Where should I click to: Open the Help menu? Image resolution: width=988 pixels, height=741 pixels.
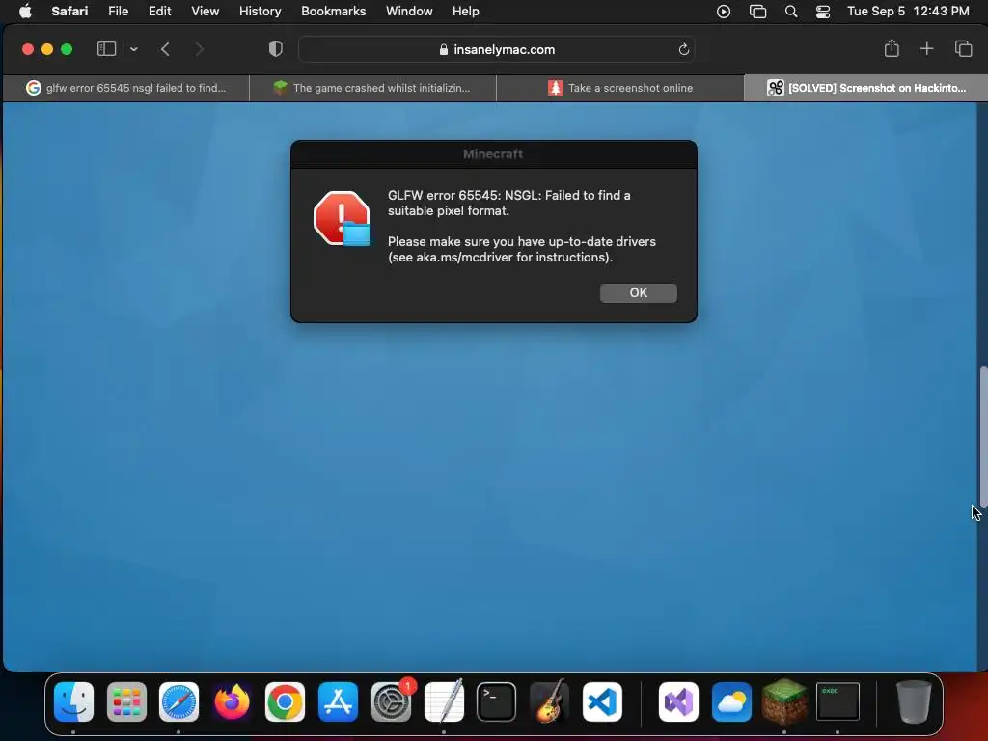click(x=466, y=12)
